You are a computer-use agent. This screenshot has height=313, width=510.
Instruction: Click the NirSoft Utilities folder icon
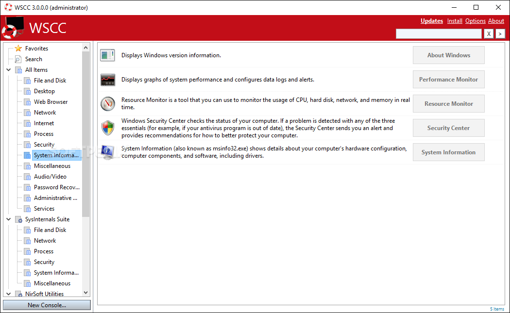click(x=19, y=294)
